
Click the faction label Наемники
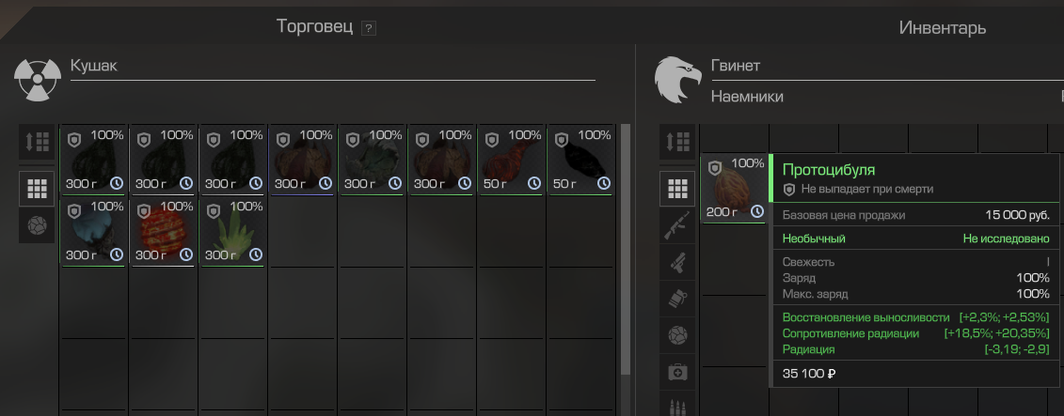[747, 97]
